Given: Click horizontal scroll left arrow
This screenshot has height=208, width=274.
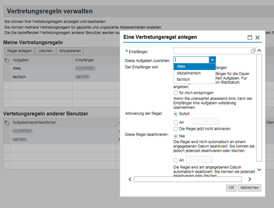Looking at the screenshot, I should (130, 179).
